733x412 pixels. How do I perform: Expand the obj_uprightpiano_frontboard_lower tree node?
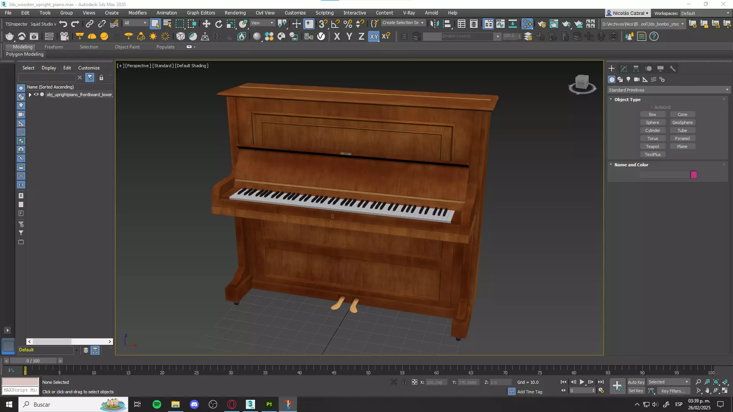coord(30,95)
